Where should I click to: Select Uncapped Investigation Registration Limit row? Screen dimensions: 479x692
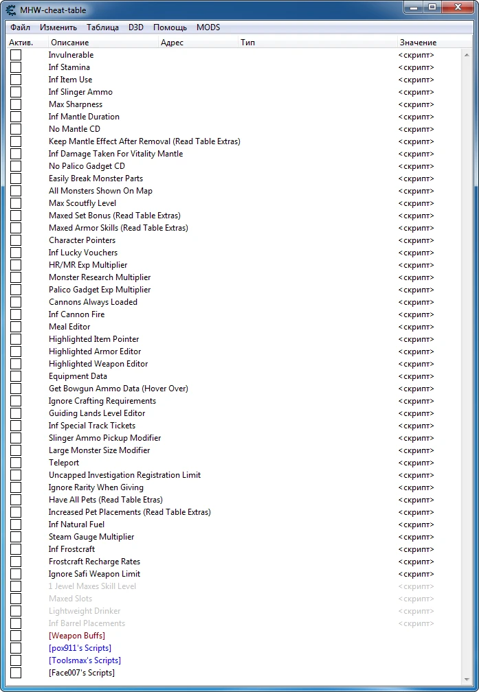(124, 475)
